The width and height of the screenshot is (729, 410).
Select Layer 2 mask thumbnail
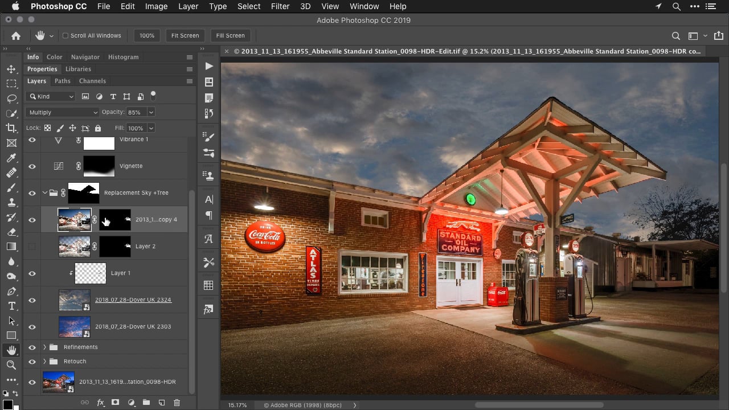point(115,247)
